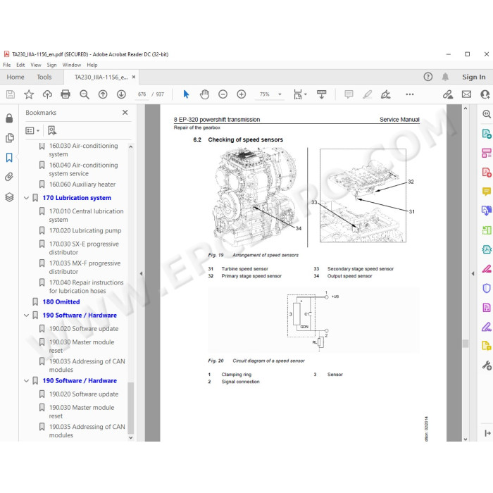Add a comment sticky note icon
Image resolution: width=493 pixels, height=493 pixels.
349,94
